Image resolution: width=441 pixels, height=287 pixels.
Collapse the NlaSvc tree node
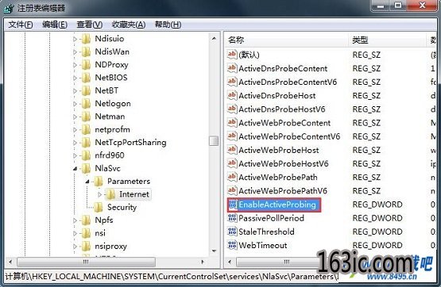pos(75,169)
